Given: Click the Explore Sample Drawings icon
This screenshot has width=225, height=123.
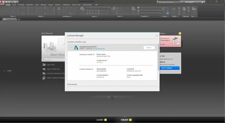Looking at the screenshot, I should pyautogui.click(x=44, y=78).
